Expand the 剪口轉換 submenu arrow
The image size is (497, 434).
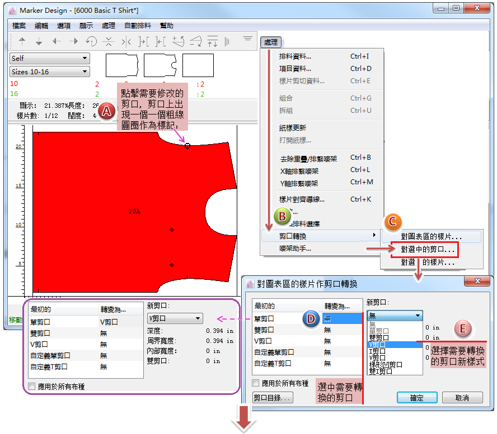pyautogui.click(x=374, y=235)
